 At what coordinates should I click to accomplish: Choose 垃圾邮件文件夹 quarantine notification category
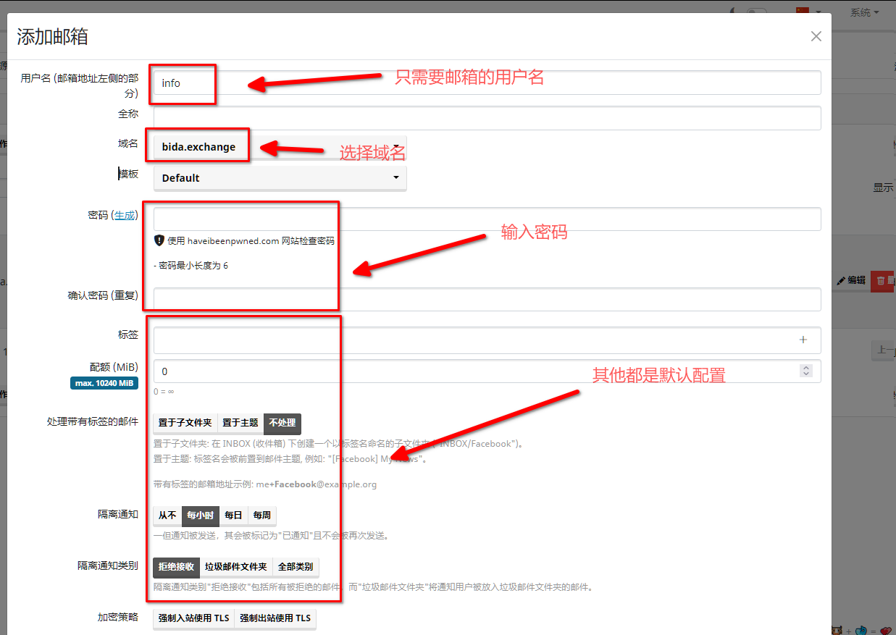tap(235, 567)
